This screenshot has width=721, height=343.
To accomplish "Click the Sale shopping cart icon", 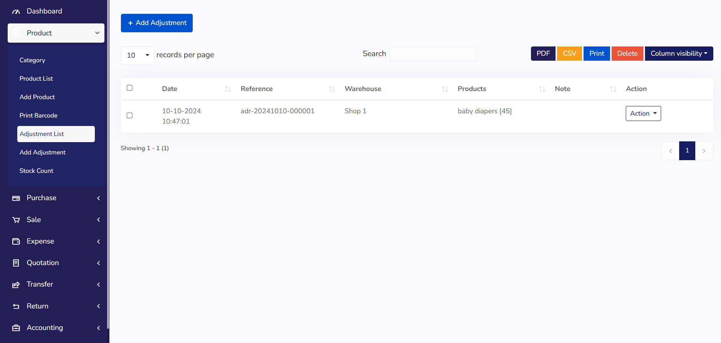I will [x=16, y=220].
